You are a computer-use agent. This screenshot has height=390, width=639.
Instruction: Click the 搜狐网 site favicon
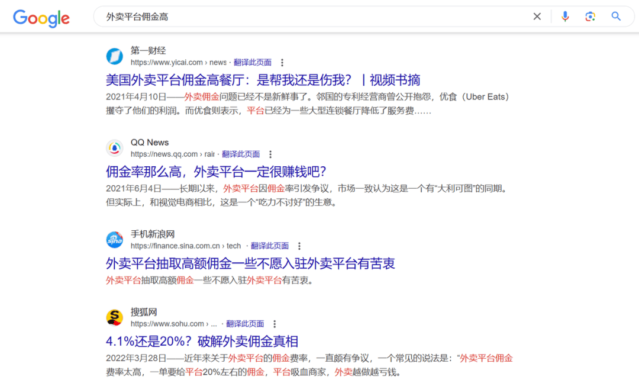pyautogui.click(x=114, y=318)
